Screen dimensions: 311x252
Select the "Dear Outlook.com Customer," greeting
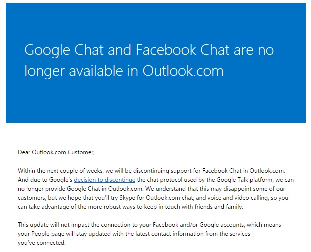56,152
